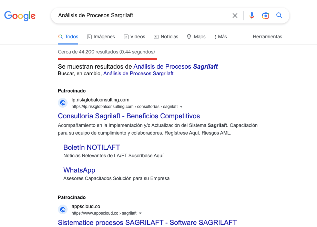The image size is (317, 227).
Task: Open Consultoría Sagrilaft - Beneficios Competitivos link
Action: pos(129,116)
